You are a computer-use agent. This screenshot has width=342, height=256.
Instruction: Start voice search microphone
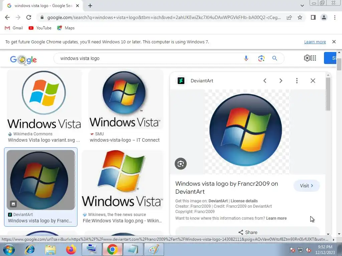pos(246,58)
